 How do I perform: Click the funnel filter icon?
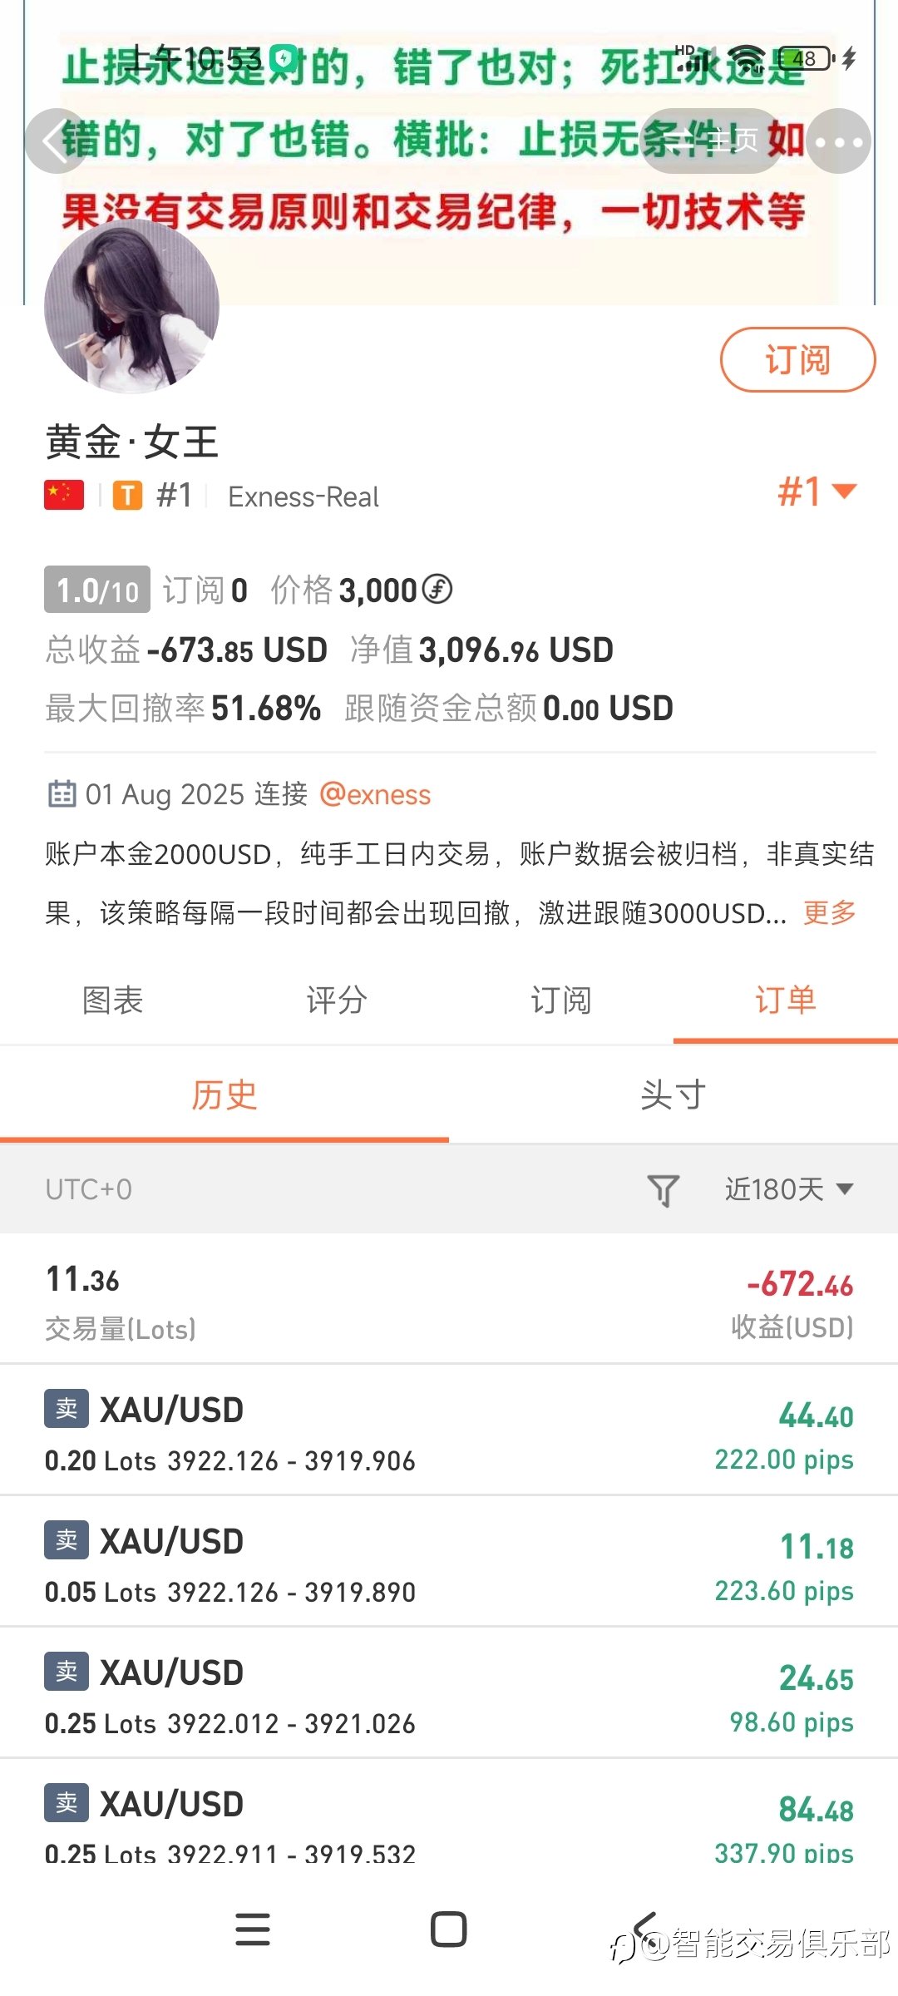pos(663,1189)
